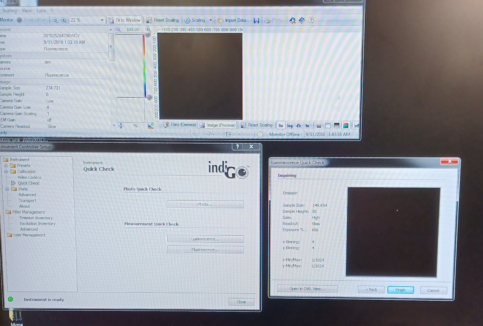The width and height of the screenshot is (483, 326).
Task: Switch to Data (Camera) tab
Action: point(180,125)
